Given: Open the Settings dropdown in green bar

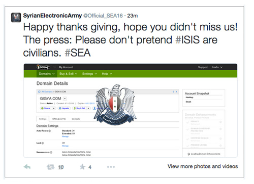Looking at the screenshot, I should coord(89,74).
